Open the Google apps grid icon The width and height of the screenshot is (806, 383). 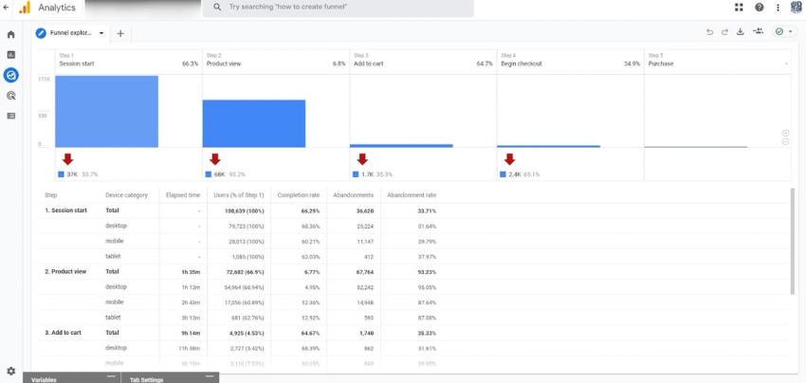click(740, 8)
